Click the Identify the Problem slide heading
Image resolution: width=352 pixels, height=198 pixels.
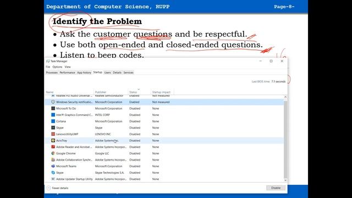tap(97, 21)
